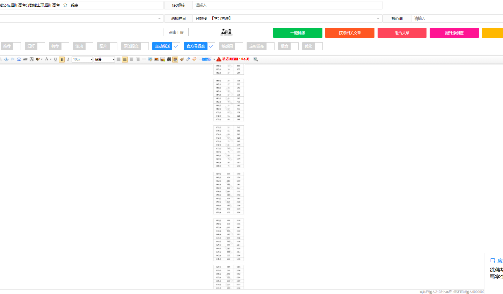The width and height of the screenshot is (503, 294).
Task: Open find and replace (binoculars icon)
Action: pyautogui.click(x=169, y=59)
